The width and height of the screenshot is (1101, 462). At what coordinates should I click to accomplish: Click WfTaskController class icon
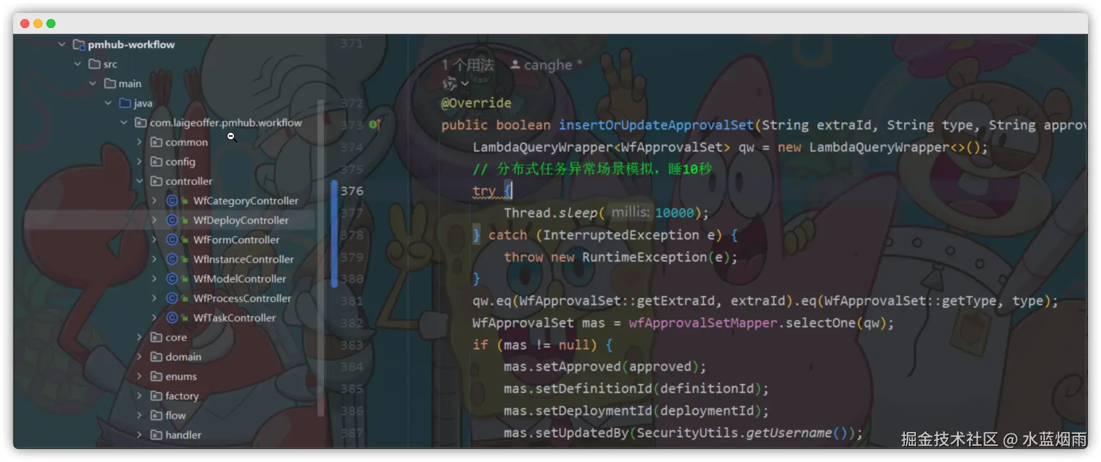click(172, 318)
